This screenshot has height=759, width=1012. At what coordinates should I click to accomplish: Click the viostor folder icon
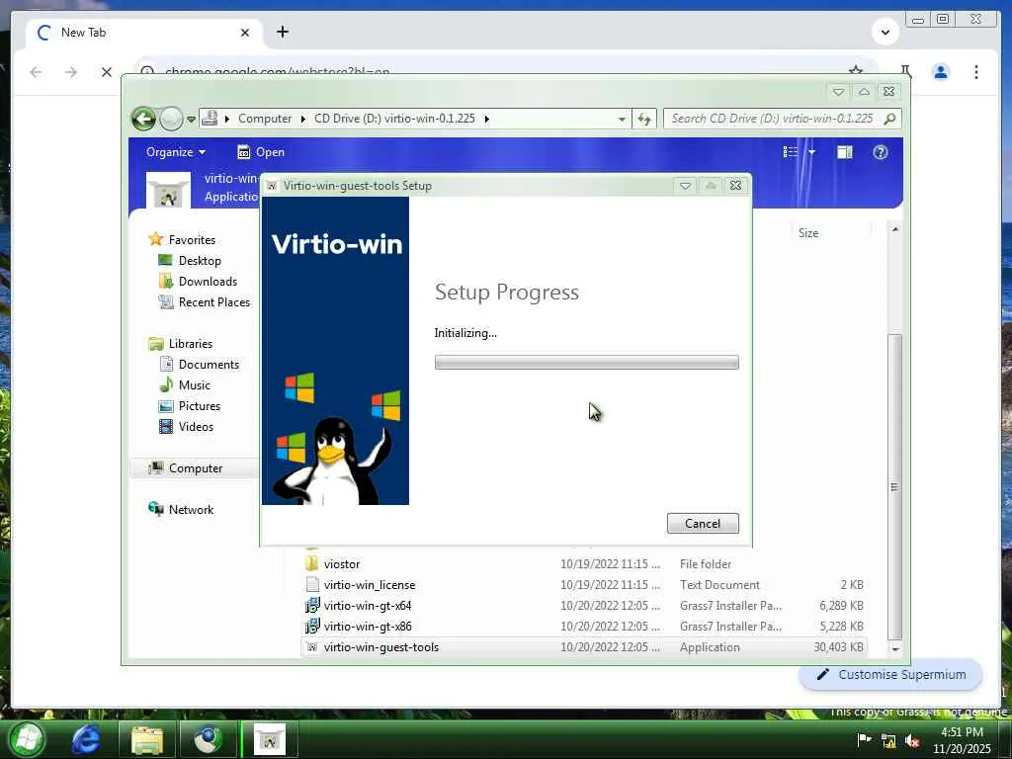(x=311, y=564)
